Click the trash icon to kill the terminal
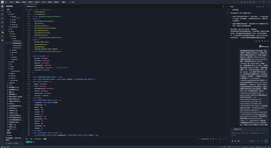 [213, 139]
